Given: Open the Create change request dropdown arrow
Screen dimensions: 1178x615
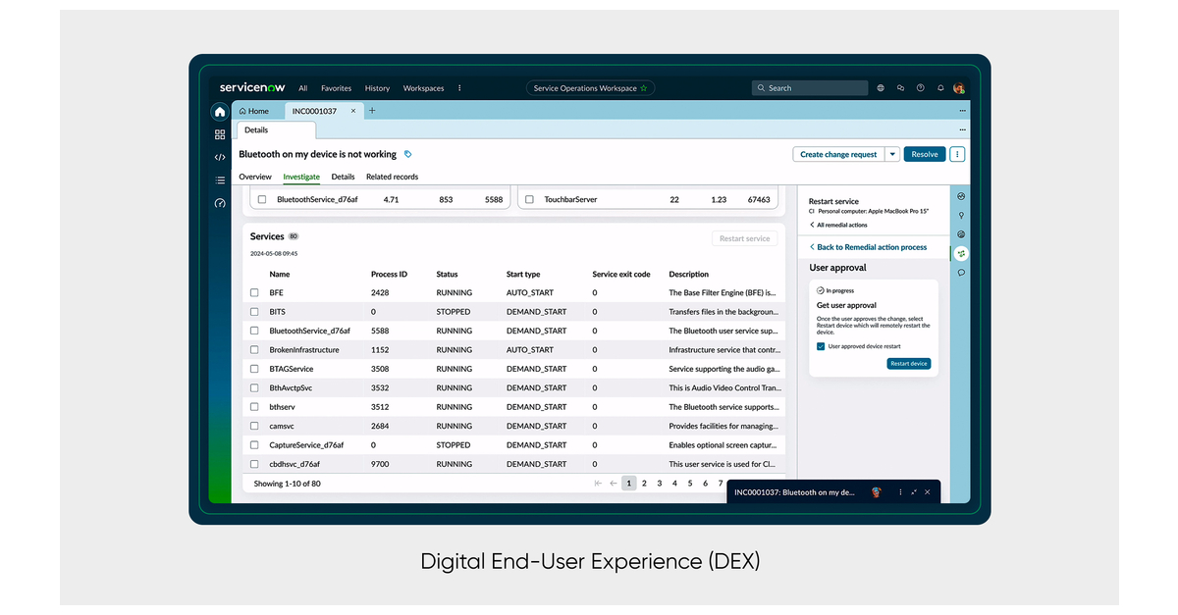Looking at the screenshot, I should [x=890, y=154].
